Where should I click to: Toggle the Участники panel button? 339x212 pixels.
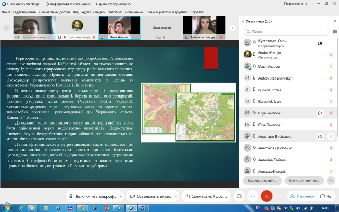tap(302, 196)
